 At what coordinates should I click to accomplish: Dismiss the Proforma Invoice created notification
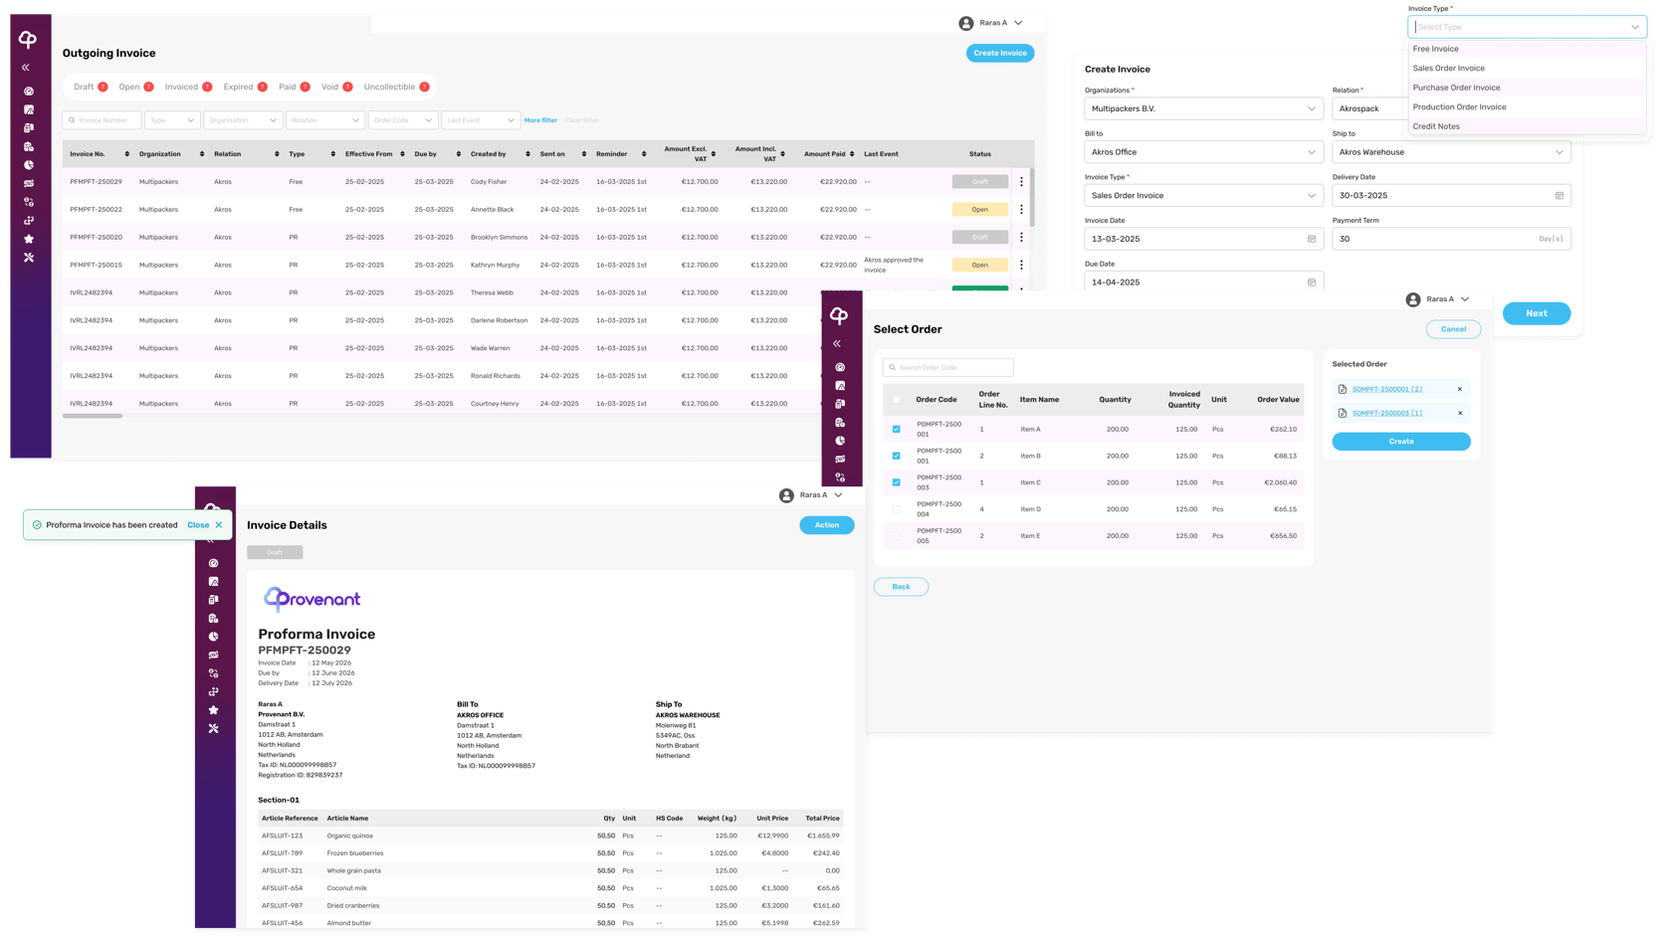(x=219, y=525)
